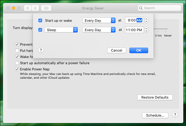Screen dimensions: 186x126
Task: Open help in the schedule sheet
Action: click(41, 50)
